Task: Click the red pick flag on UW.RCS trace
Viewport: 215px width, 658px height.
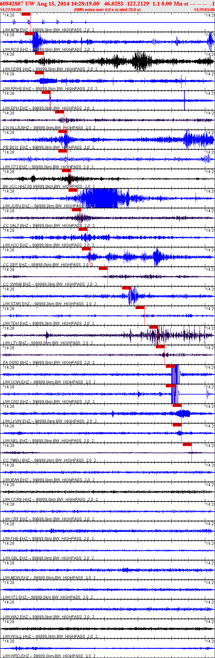Action: [29, 34]
